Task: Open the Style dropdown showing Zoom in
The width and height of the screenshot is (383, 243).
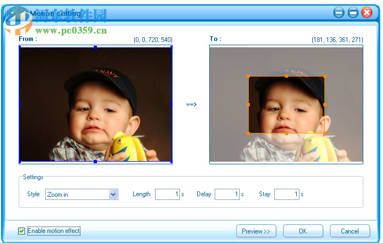Action: (x=82, y=194)
